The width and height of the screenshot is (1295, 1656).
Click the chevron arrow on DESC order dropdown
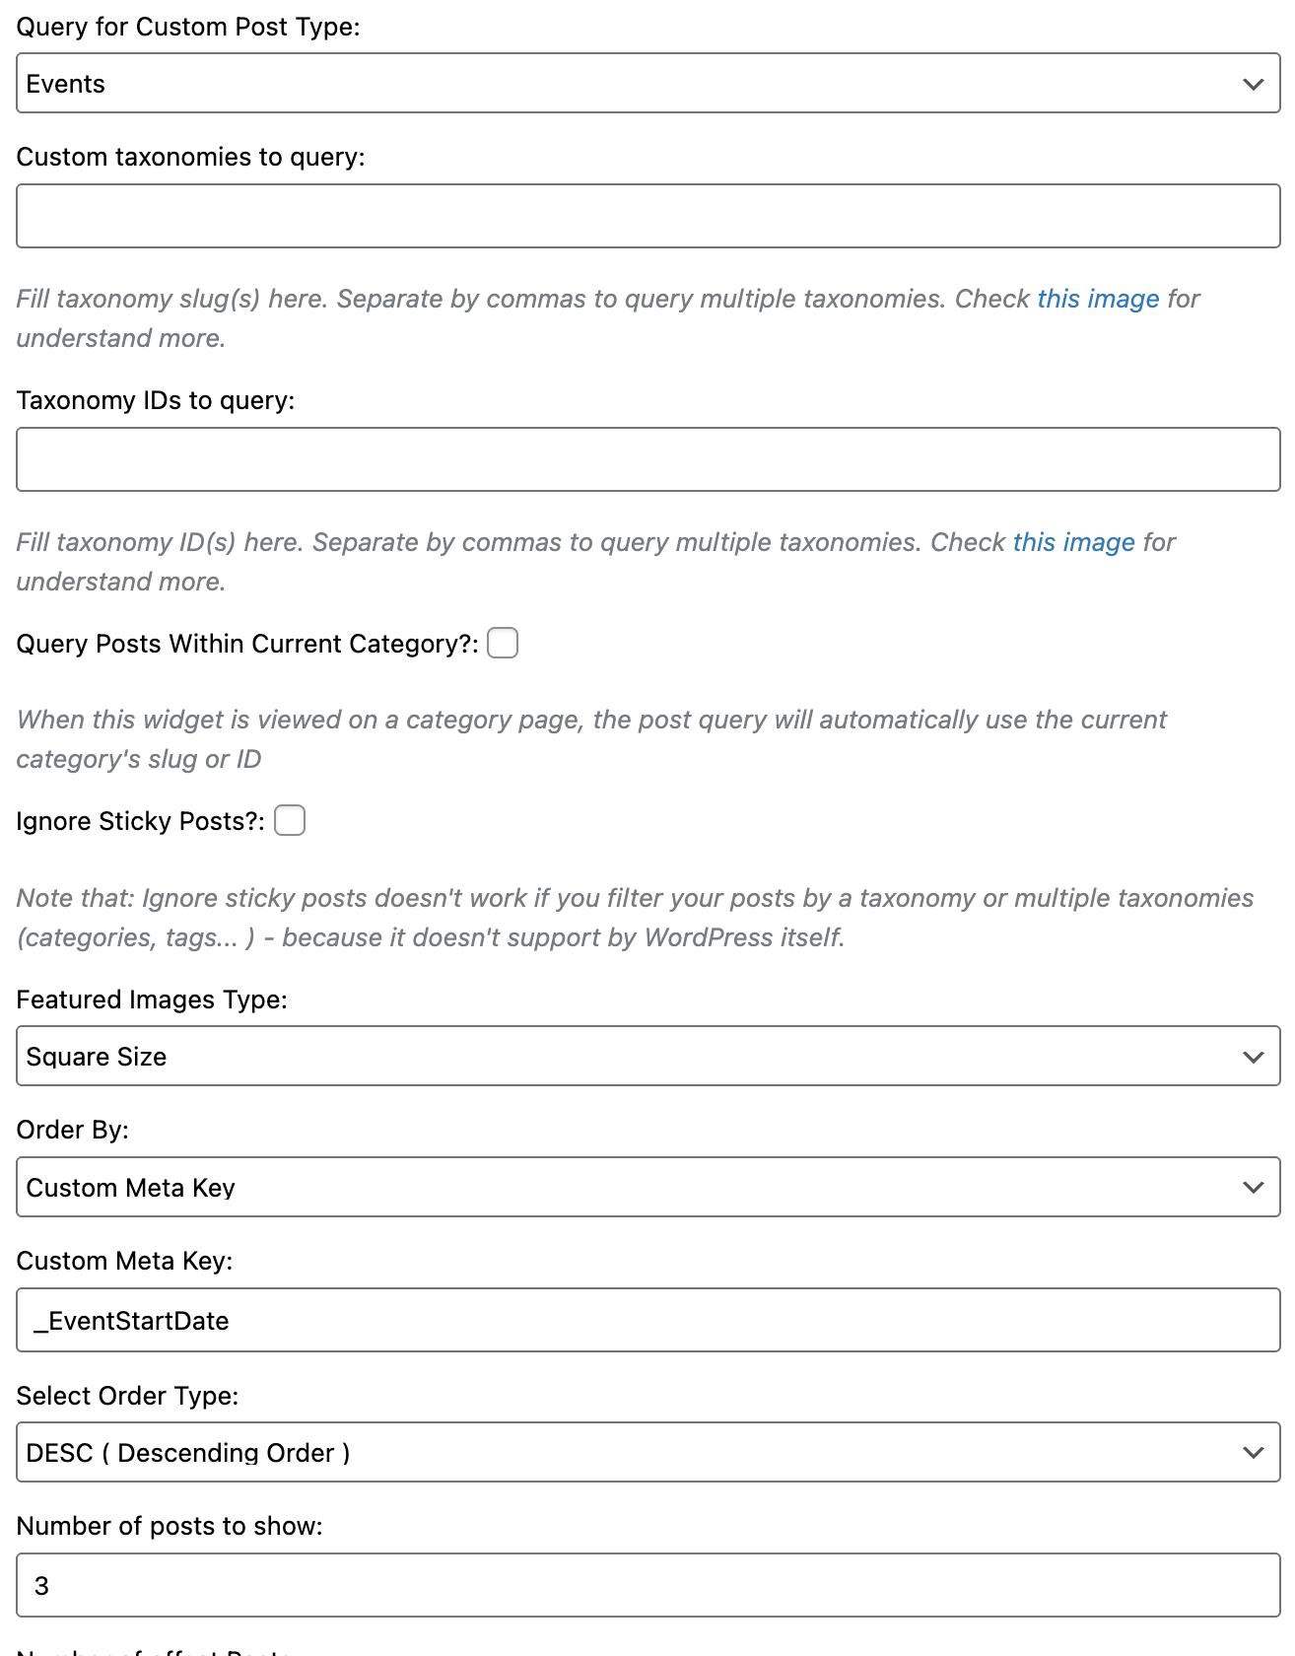[x=1253, y=1452]
